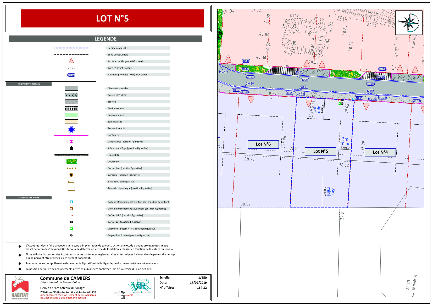Click the blue Poteau Incendie circle symbol

[71, 130]
